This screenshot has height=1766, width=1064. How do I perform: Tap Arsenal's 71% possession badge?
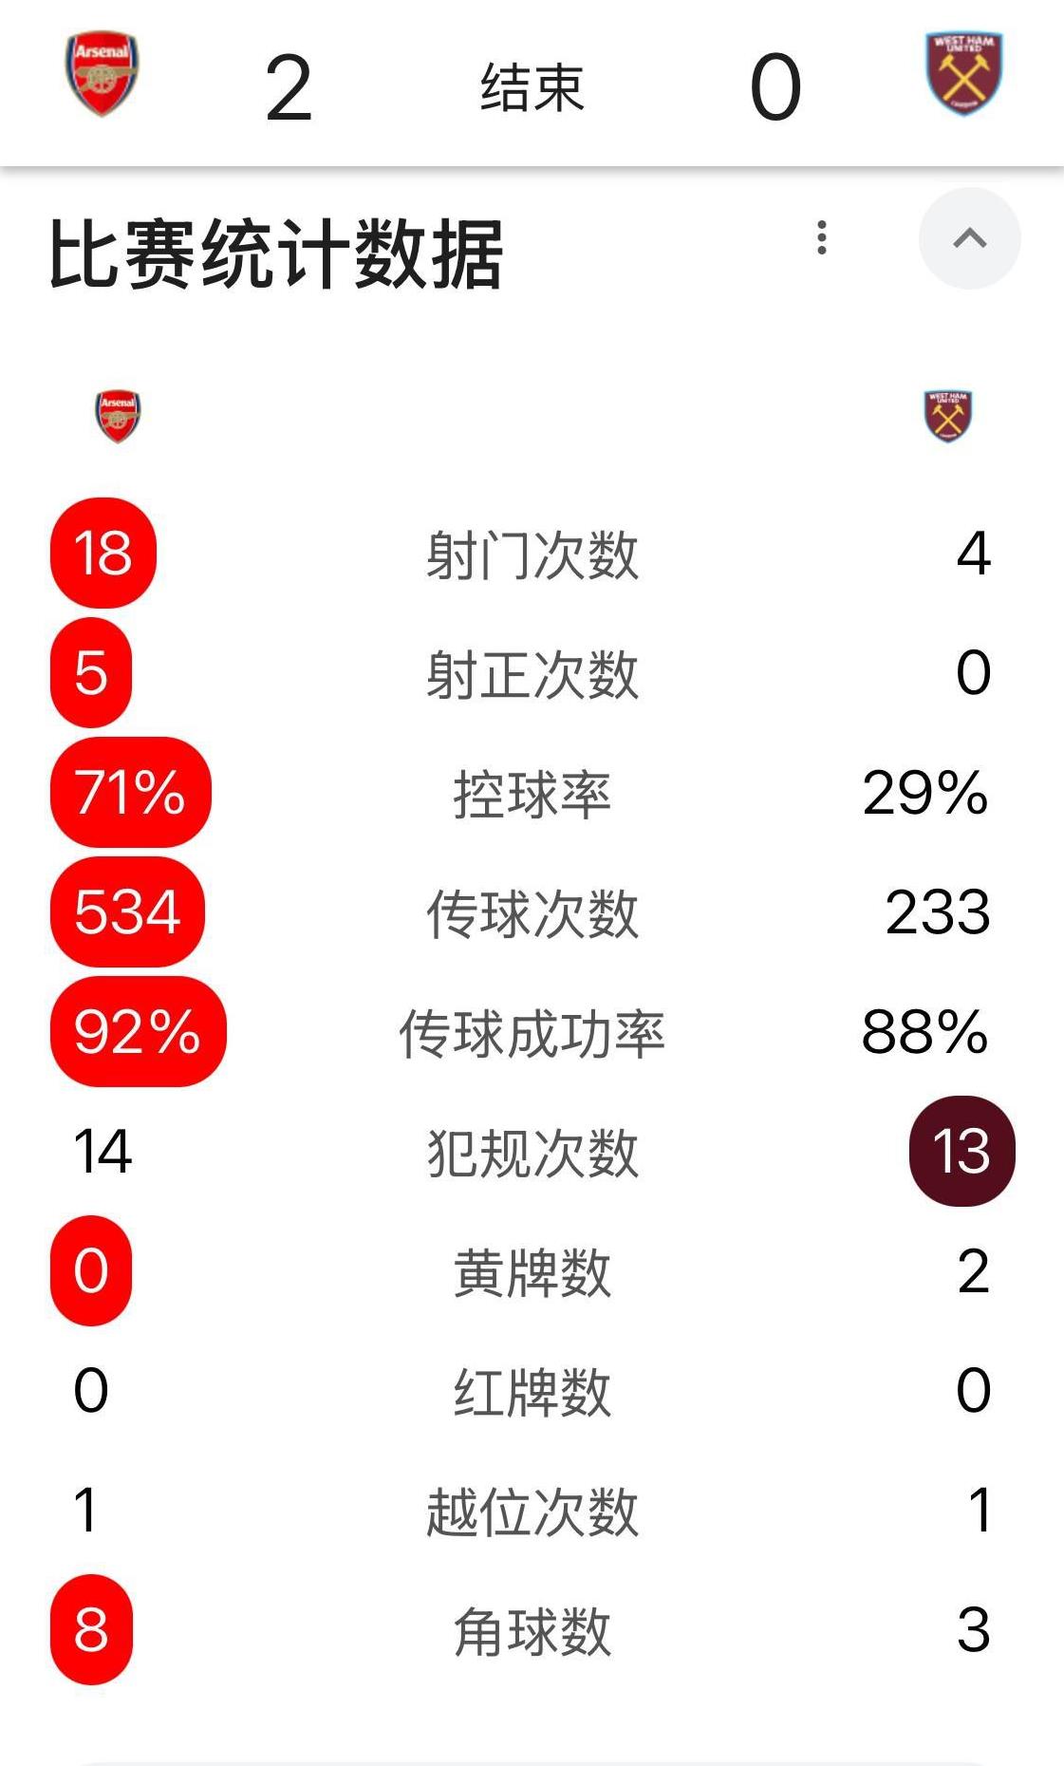[130, 792]
